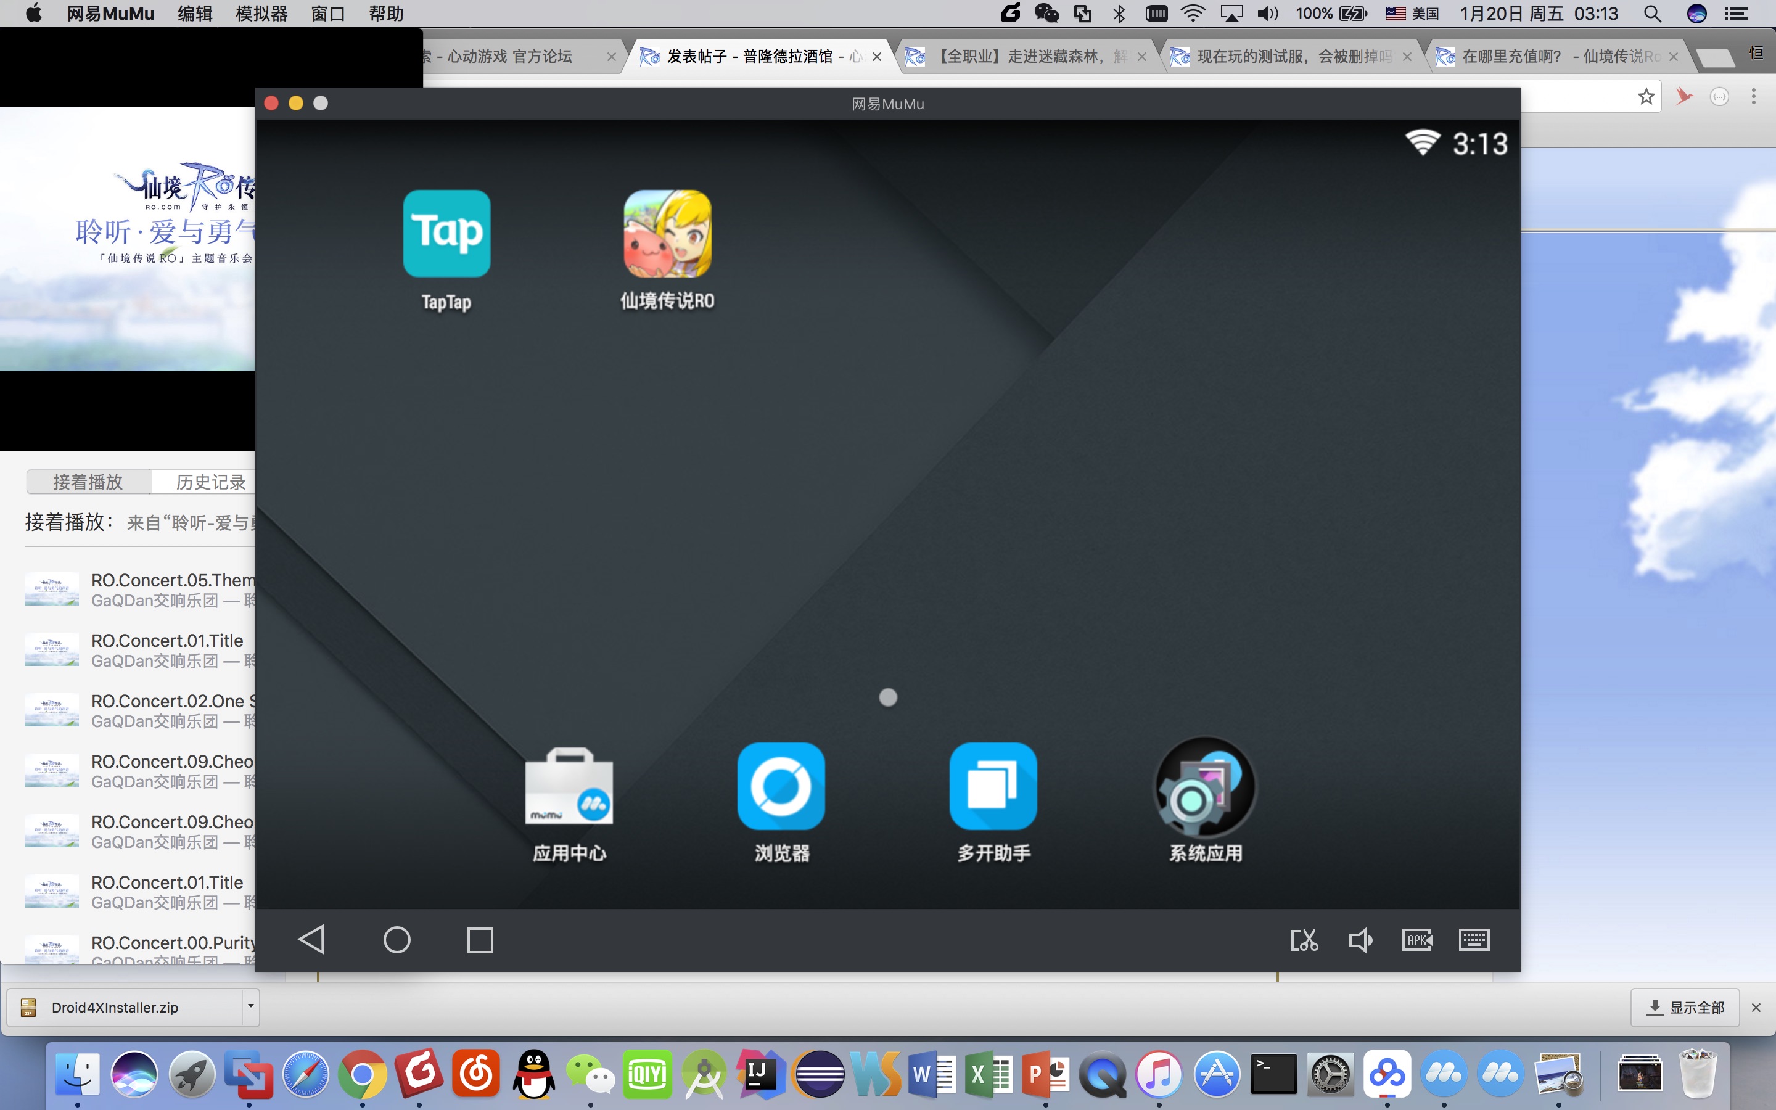The width and height of the screenshot is (1776, 1110).
Task: Click the Bluetooth menu bar icon
Action: point(1119,13)
